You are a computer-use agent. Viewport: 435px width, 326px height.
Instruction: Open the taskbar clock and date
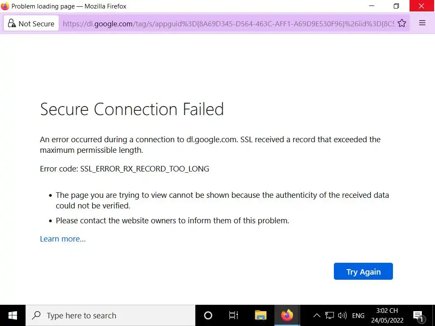[387, 315]
